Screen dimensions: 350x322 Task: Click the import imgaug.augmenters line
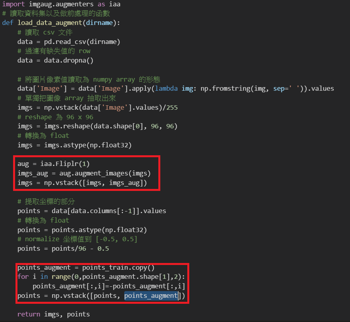pyautogui.click(x=61, y=4)
